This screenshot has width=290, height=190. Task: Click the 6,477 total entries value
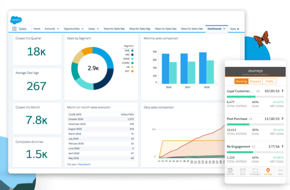pyautogui.click(x=230, y=102)
